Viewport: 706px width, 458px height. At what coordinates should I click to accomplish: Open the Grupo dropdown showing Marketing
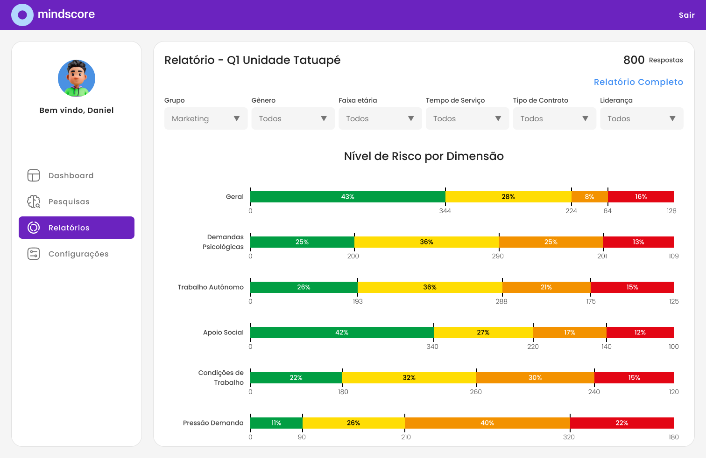pyautogui.click(x=205, y=118)
